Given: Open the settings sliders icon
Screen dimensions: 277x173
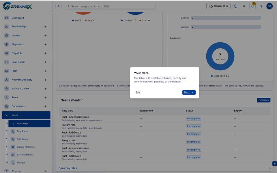Looking at the screenshot, I should [261, 6].
